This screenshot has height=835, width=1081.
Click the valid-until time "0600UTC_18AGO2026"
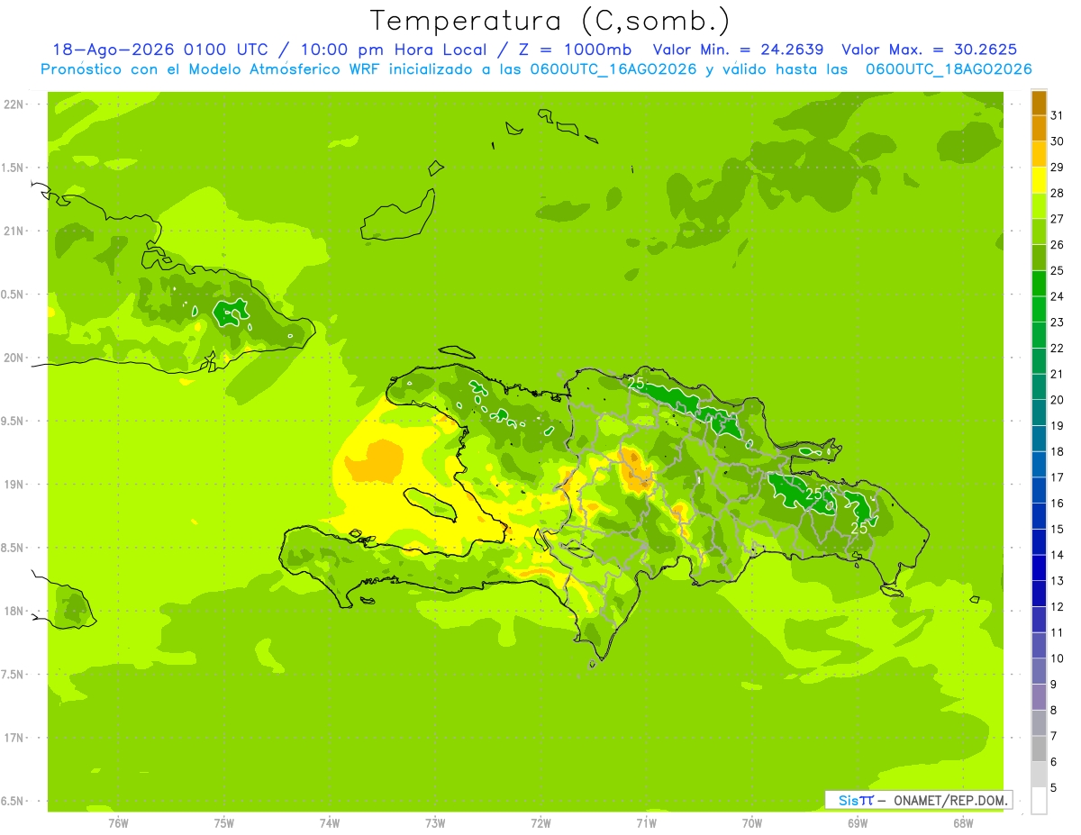[949, 69]
